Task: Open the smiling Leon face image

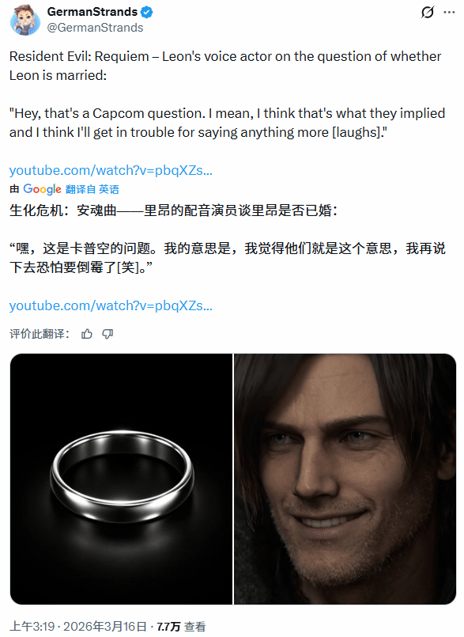Action: (345, 479)
